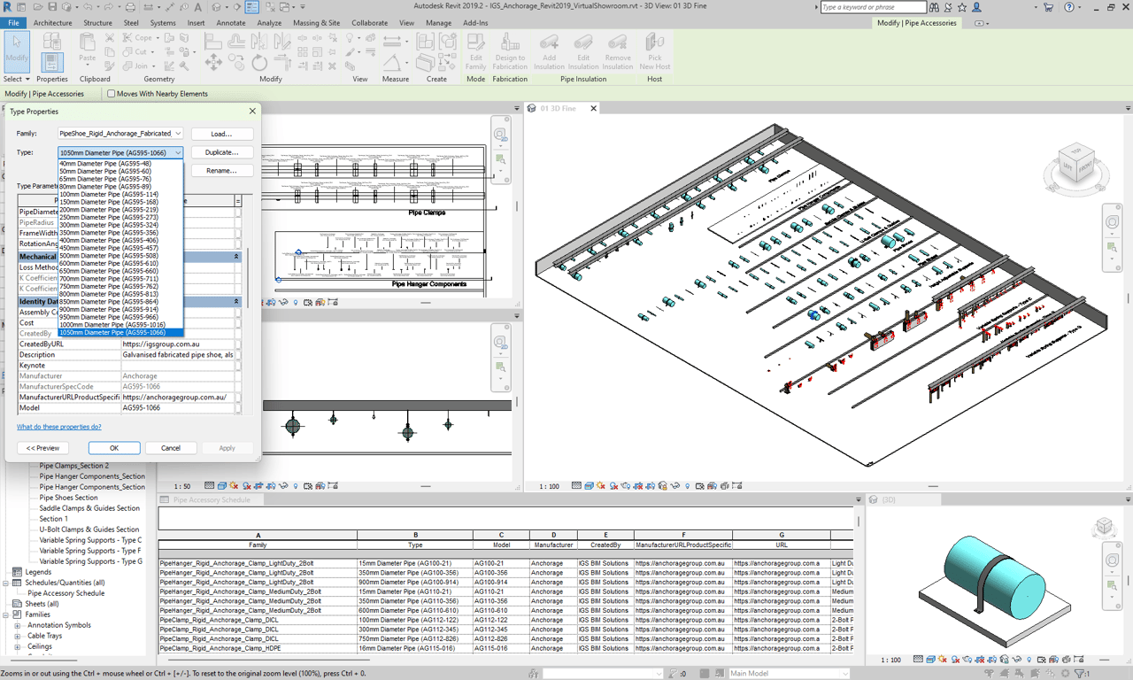
Task: Expand the Cable Trays family node
Action: [19, 636]
